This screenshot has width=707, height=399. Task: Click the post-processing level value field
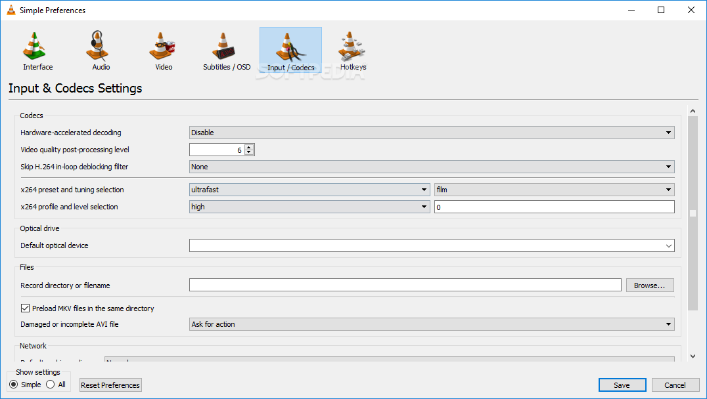(216, 150)
